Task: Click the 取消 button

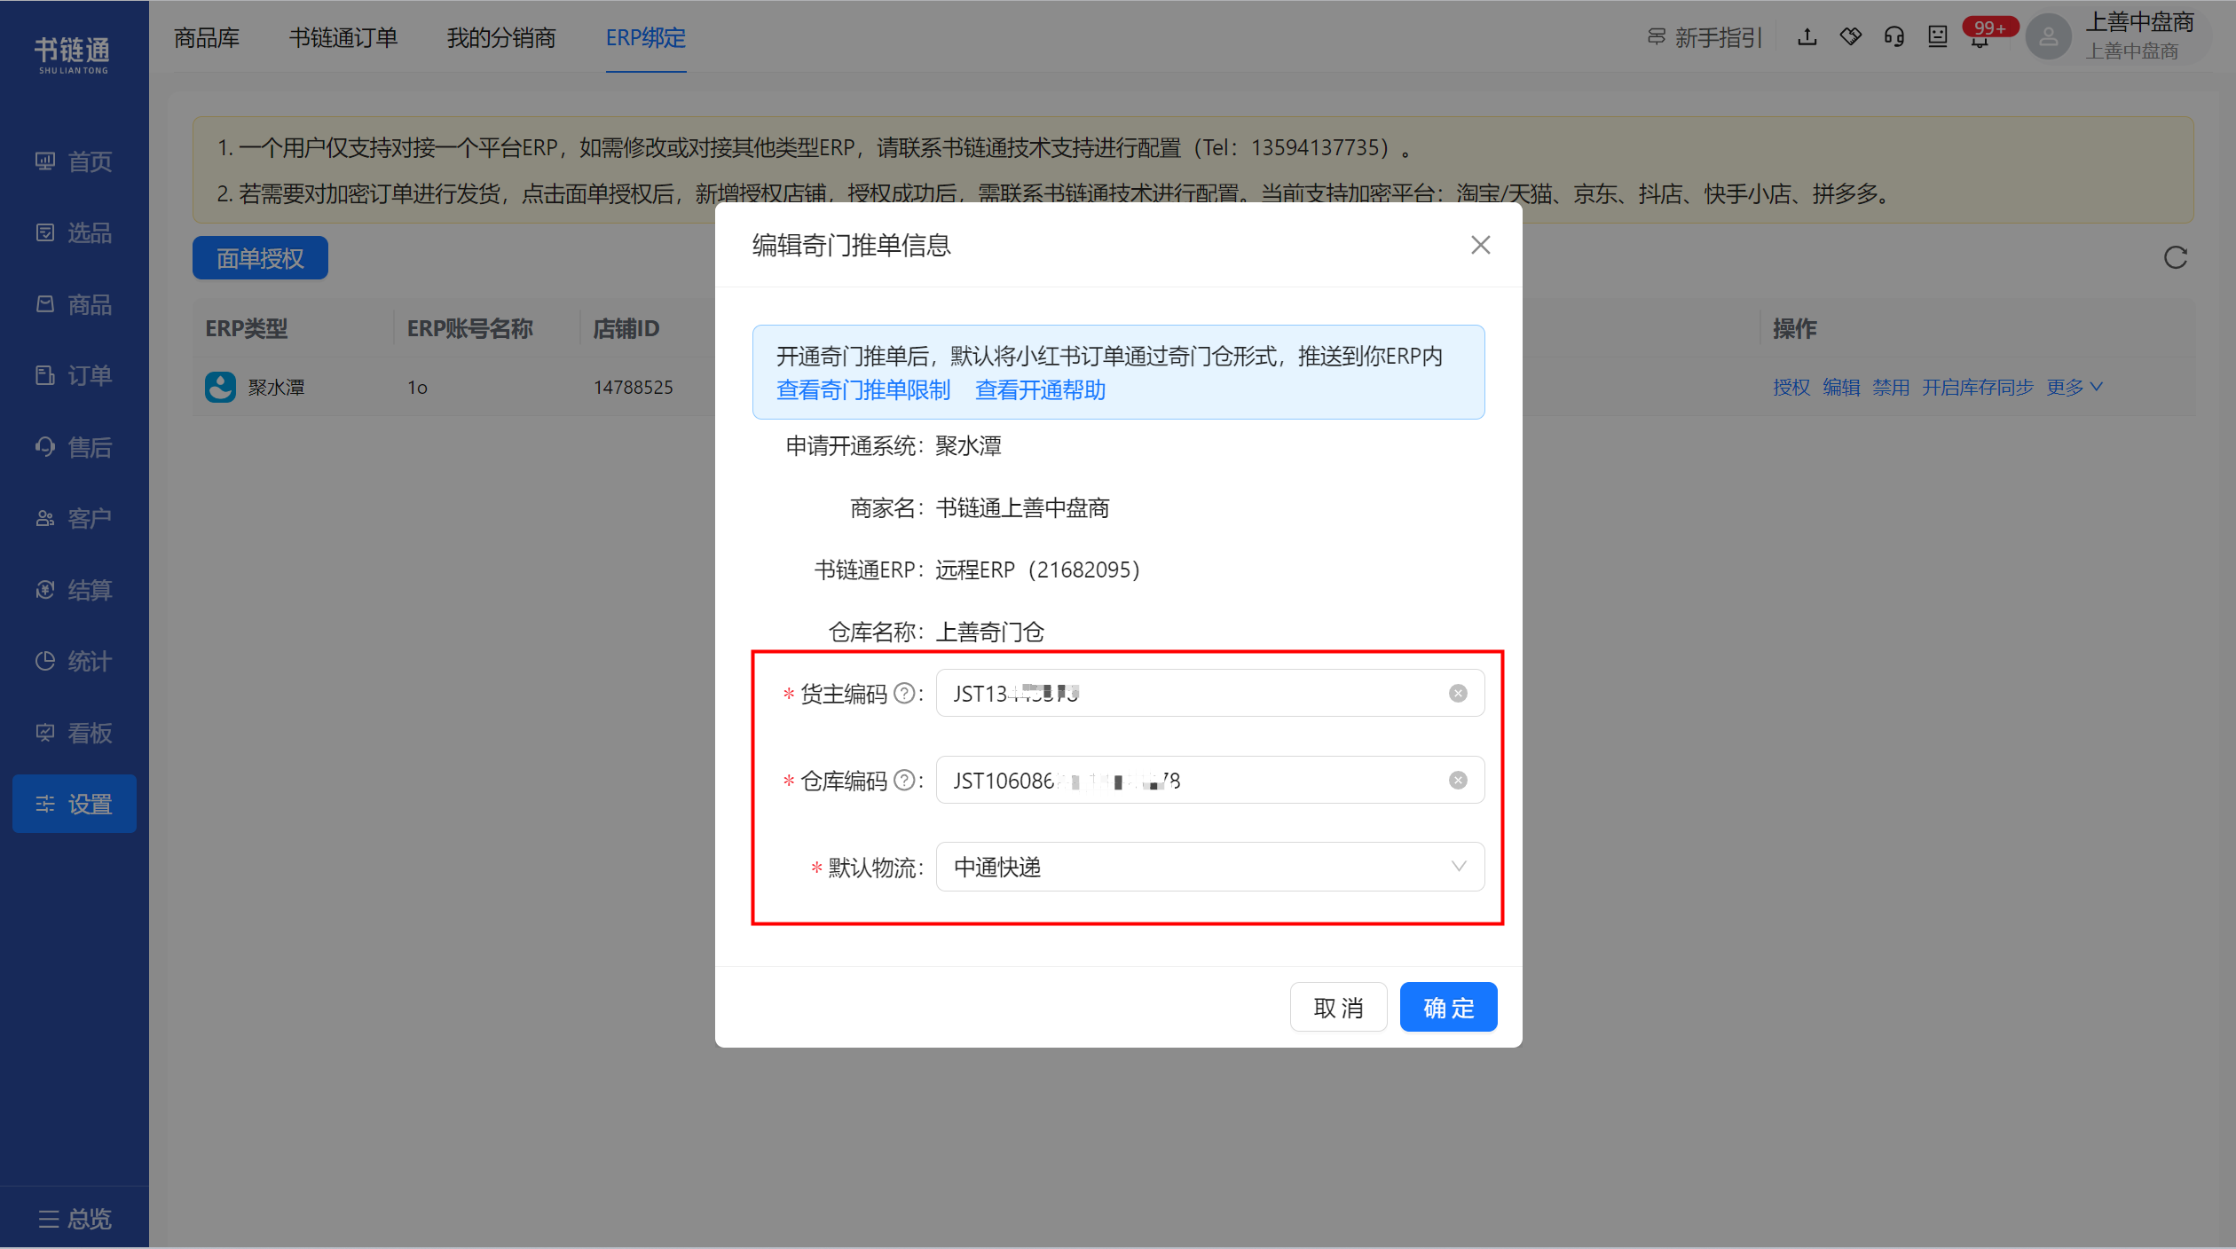Action: pos(1338,1007)
